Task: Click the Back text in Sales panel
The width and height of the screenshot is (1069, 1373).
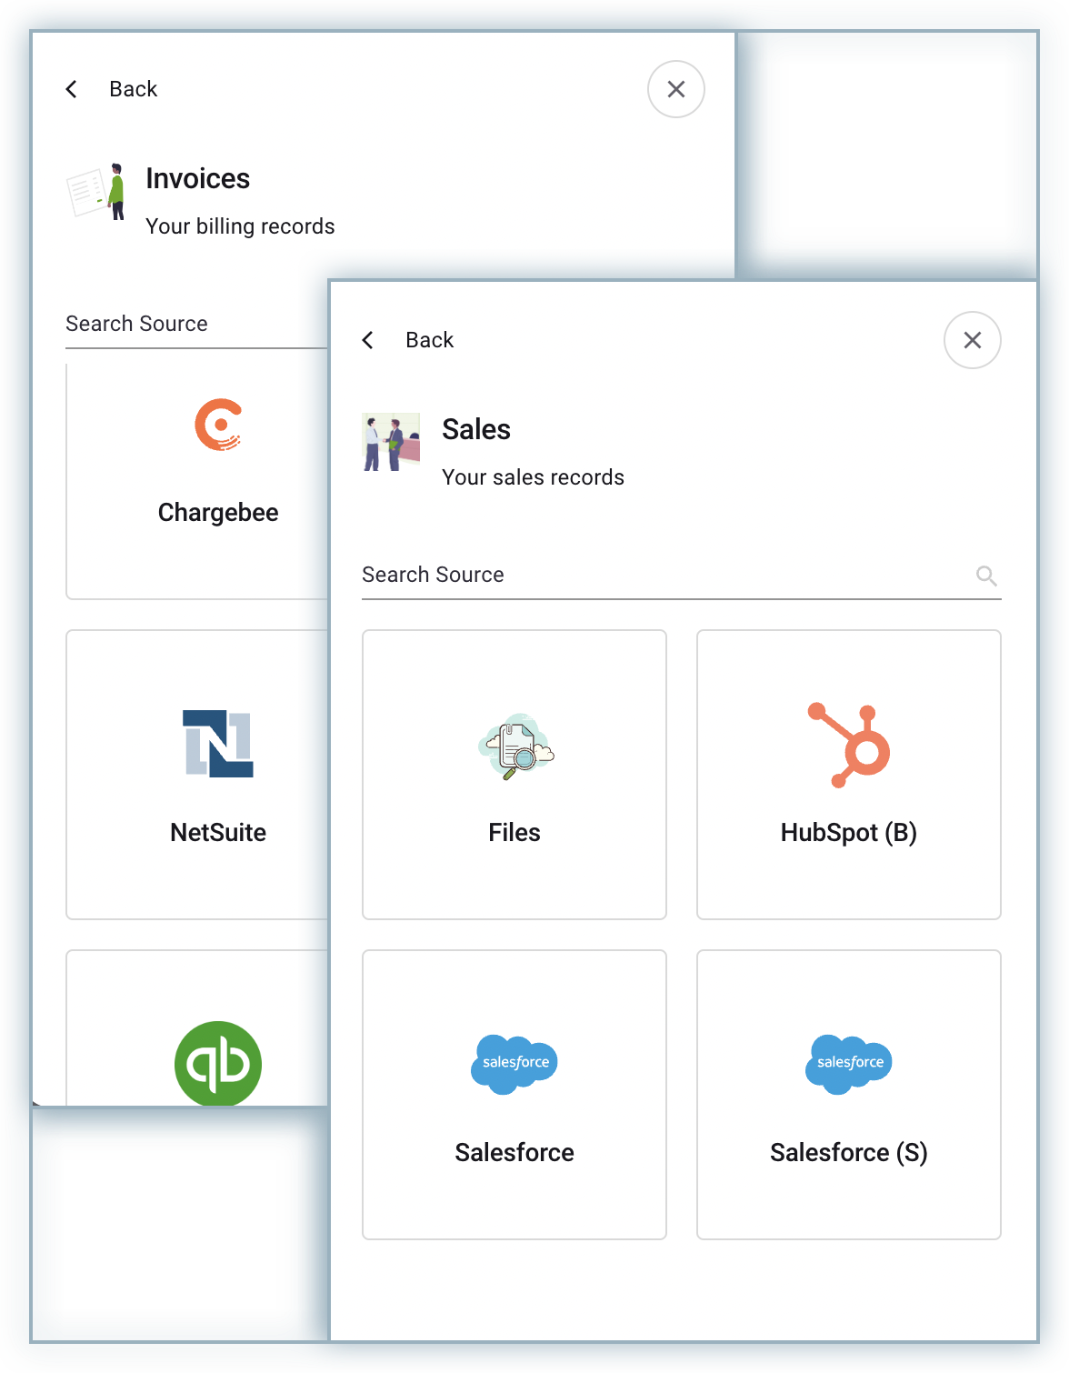Action: coord(429,340)
